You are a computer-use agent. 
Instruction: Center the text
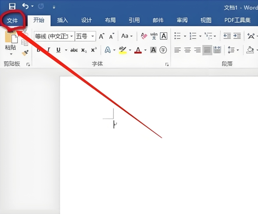(187, 50)
